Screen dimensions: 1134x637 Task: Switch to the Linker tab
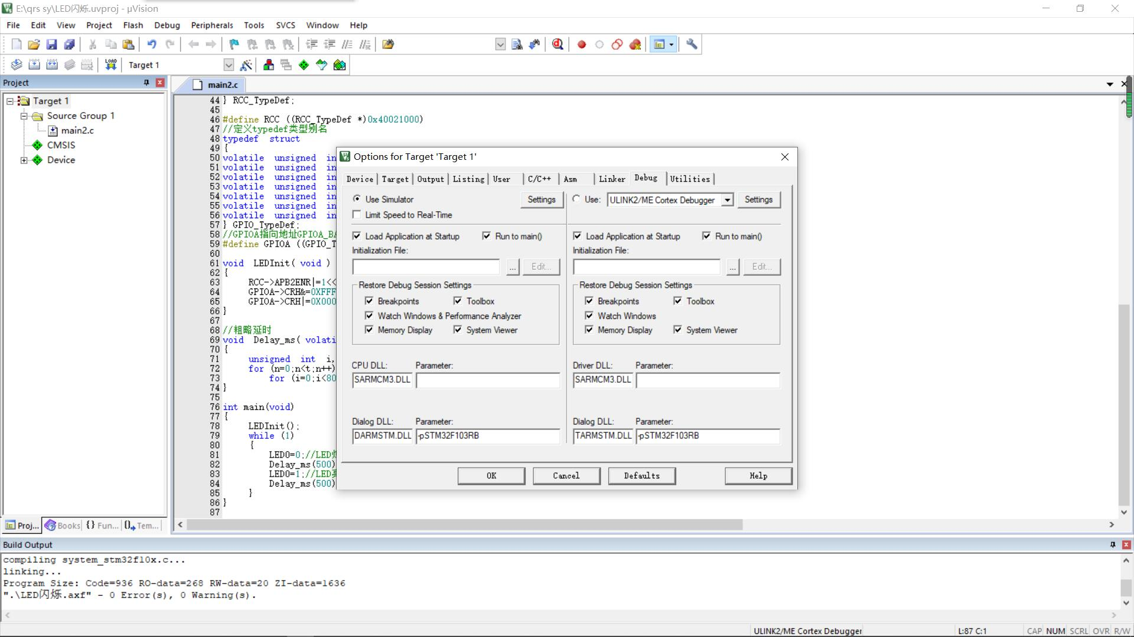[612, 179]
